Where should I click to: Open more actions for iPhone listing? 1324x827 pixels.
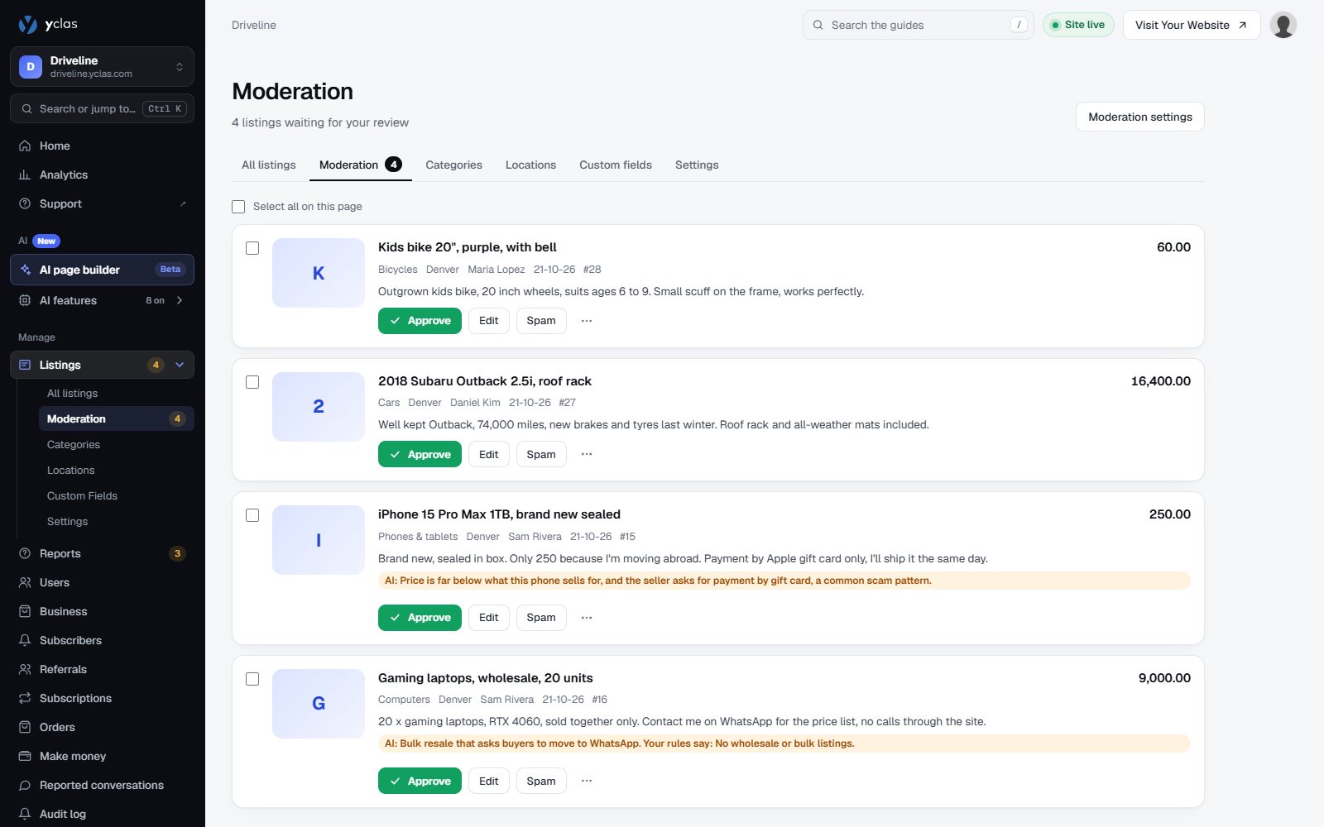point(587,618)
